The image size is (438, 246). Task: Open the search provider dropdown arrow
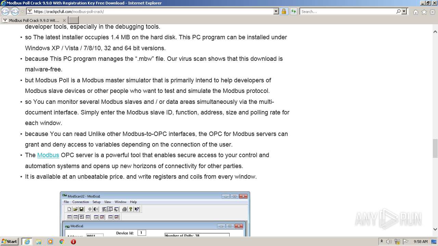tap(404, 12)
